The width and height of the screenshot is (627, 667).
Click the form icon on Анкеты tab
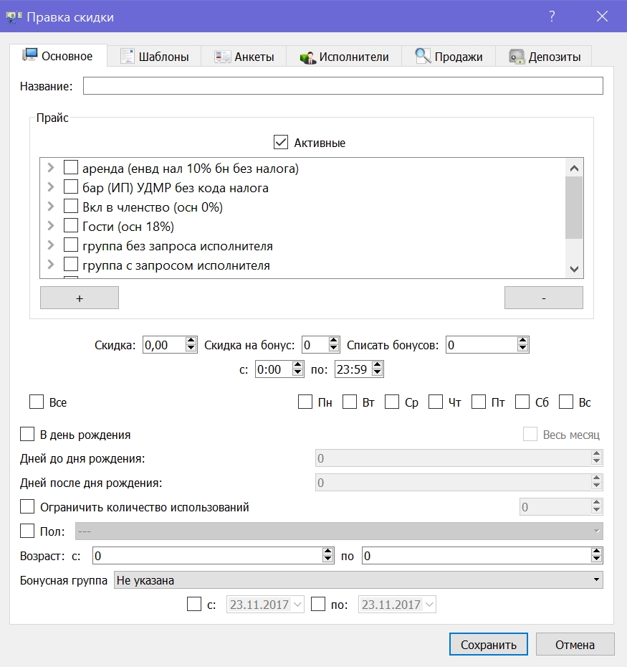pyautogui.click(x=222, y=57)
